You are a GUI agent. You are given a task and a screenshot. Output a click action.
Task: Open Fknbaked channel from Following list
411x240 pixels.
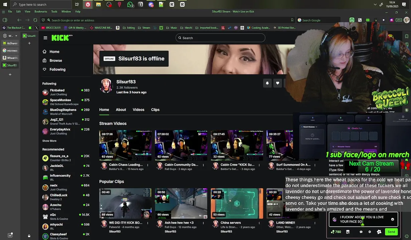(x=66, y=92)
